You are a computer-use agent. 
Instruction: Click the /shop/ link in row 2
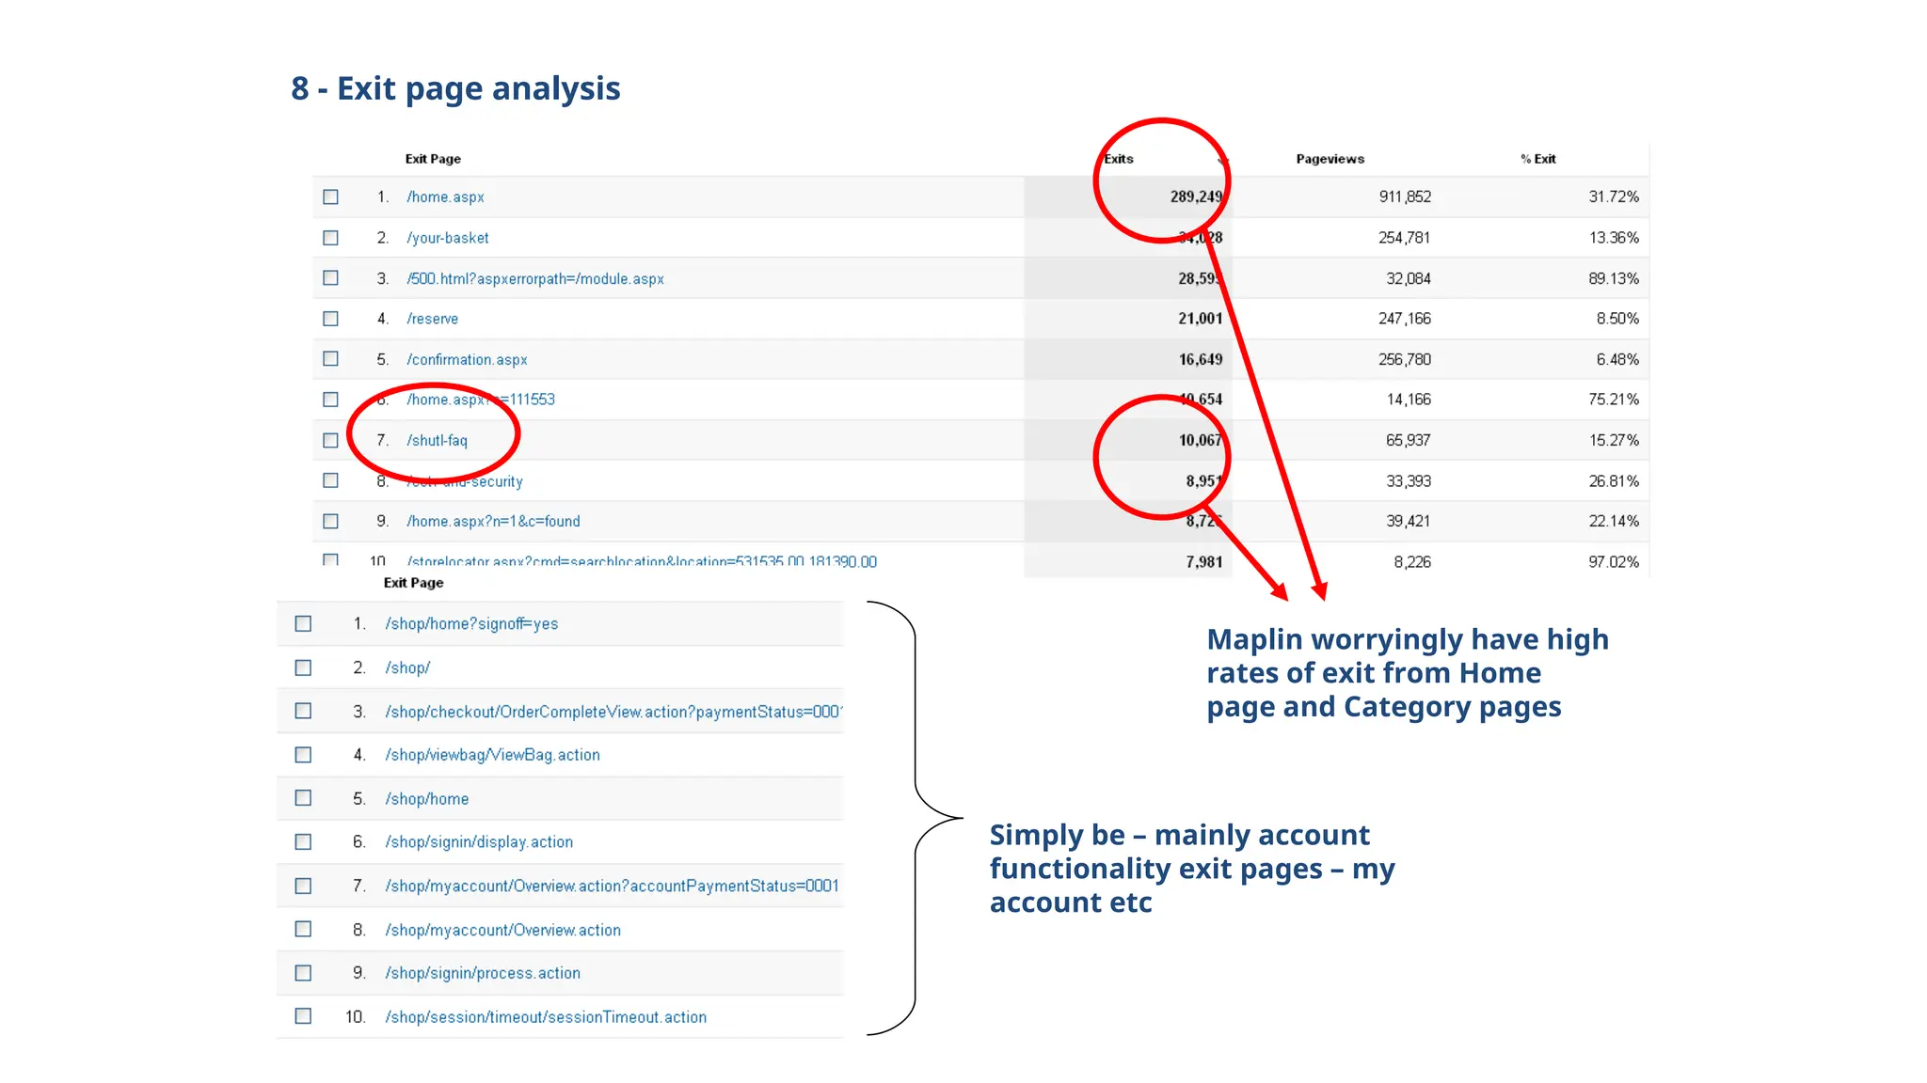coord(407,667)
